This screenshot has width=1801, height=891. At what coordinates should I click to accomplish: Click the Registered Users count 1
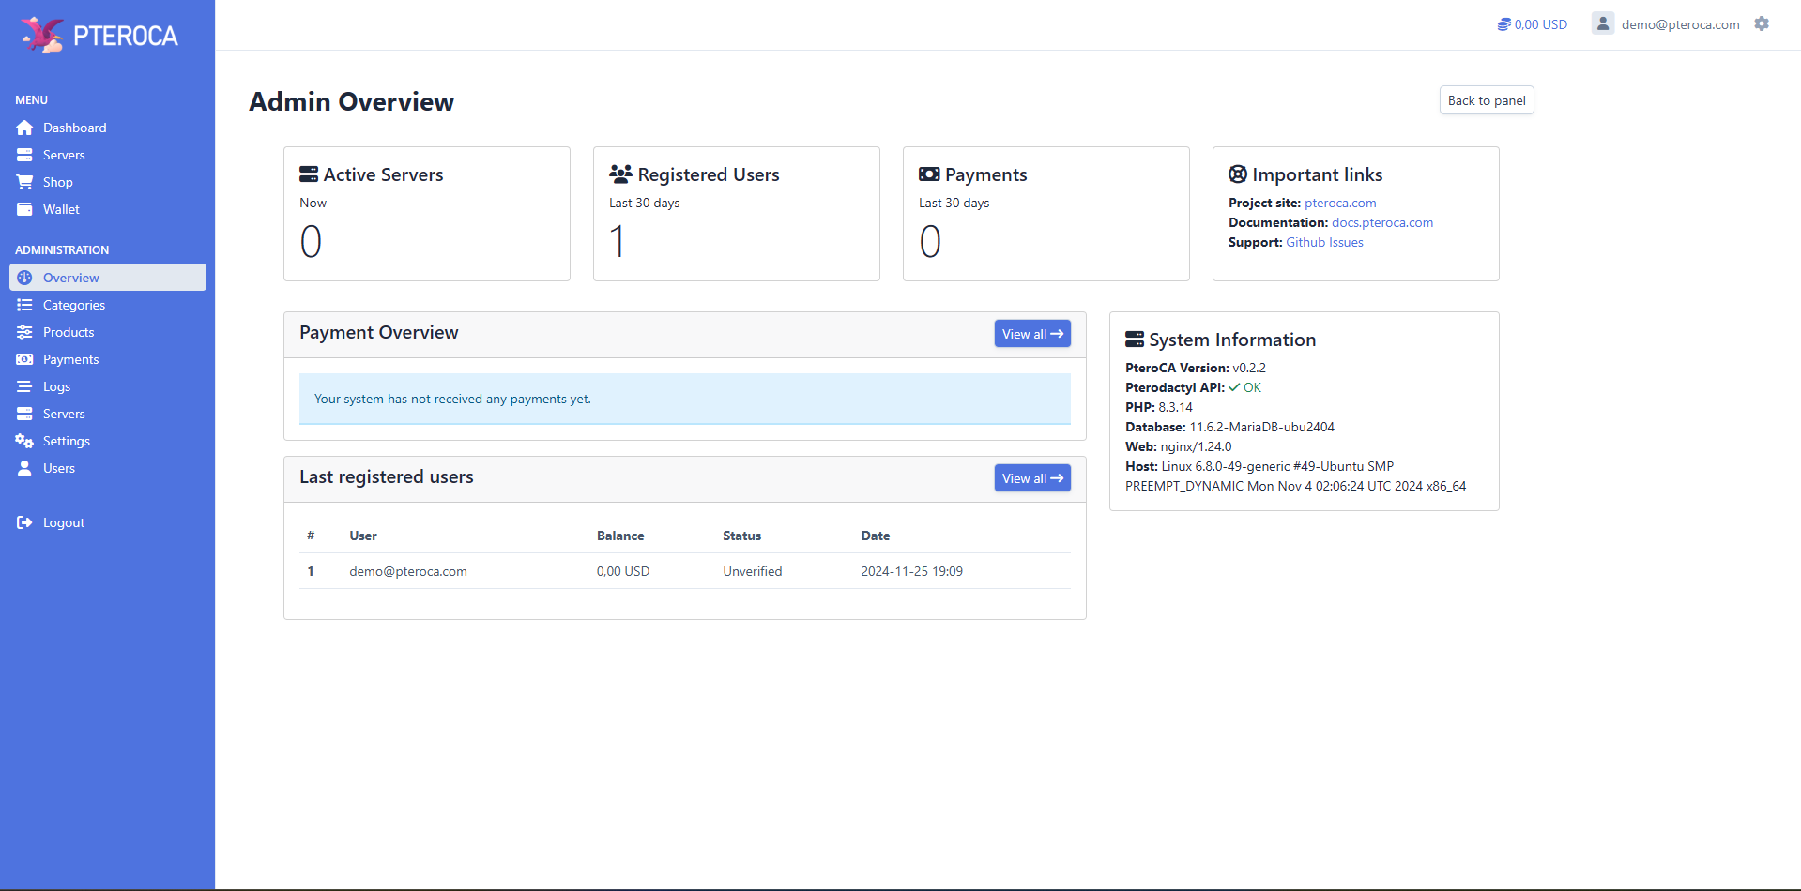[618, 242]
